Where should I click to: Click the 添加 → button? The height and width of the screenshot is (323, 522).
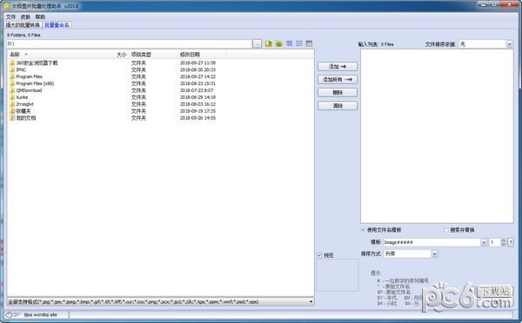(338, 67)
